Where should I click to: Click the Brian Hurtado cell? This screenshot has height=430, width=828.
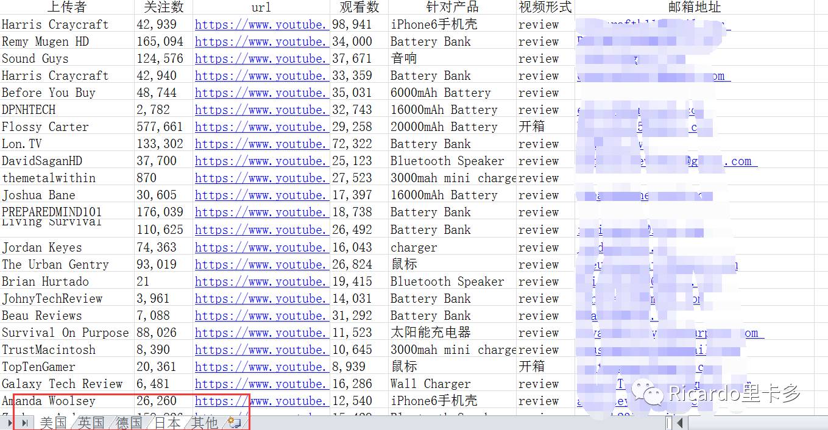(67, 281)
